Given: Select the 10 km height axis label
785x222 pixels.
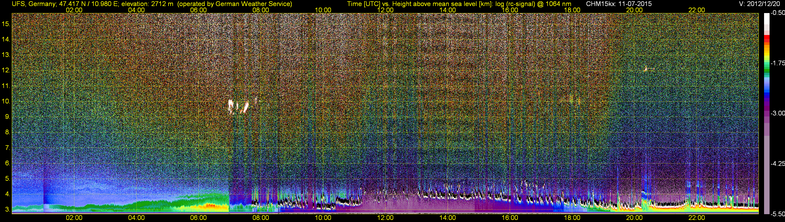Looking at the screenshot, I should (x=6, y=101).
